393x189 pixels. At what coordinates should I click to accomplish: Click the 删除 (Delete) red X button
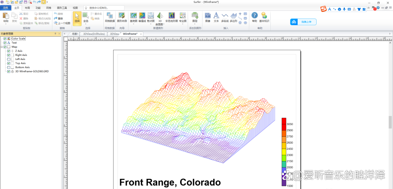(x=24, y=18)
